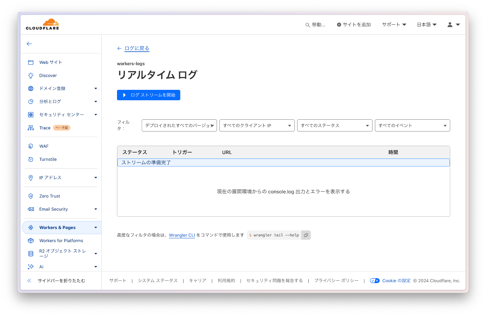Click the WAF shield icon
This screenshot has height=316, width=486.
pos(31,146)
